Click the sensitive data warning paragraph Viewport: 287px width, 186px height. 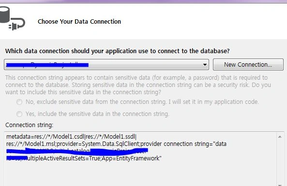pyautogui.click(x=138, y=85)
